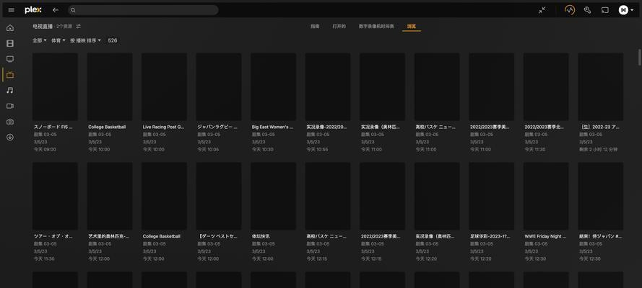Image resolution: width=642 pixels, height=288 pixels.
Task: Open Home in the sidebar
Action: coord(10,28)
